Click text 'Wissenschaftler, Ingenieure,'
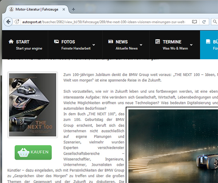This screenshot has width=218, height=183. pos(94,159)
